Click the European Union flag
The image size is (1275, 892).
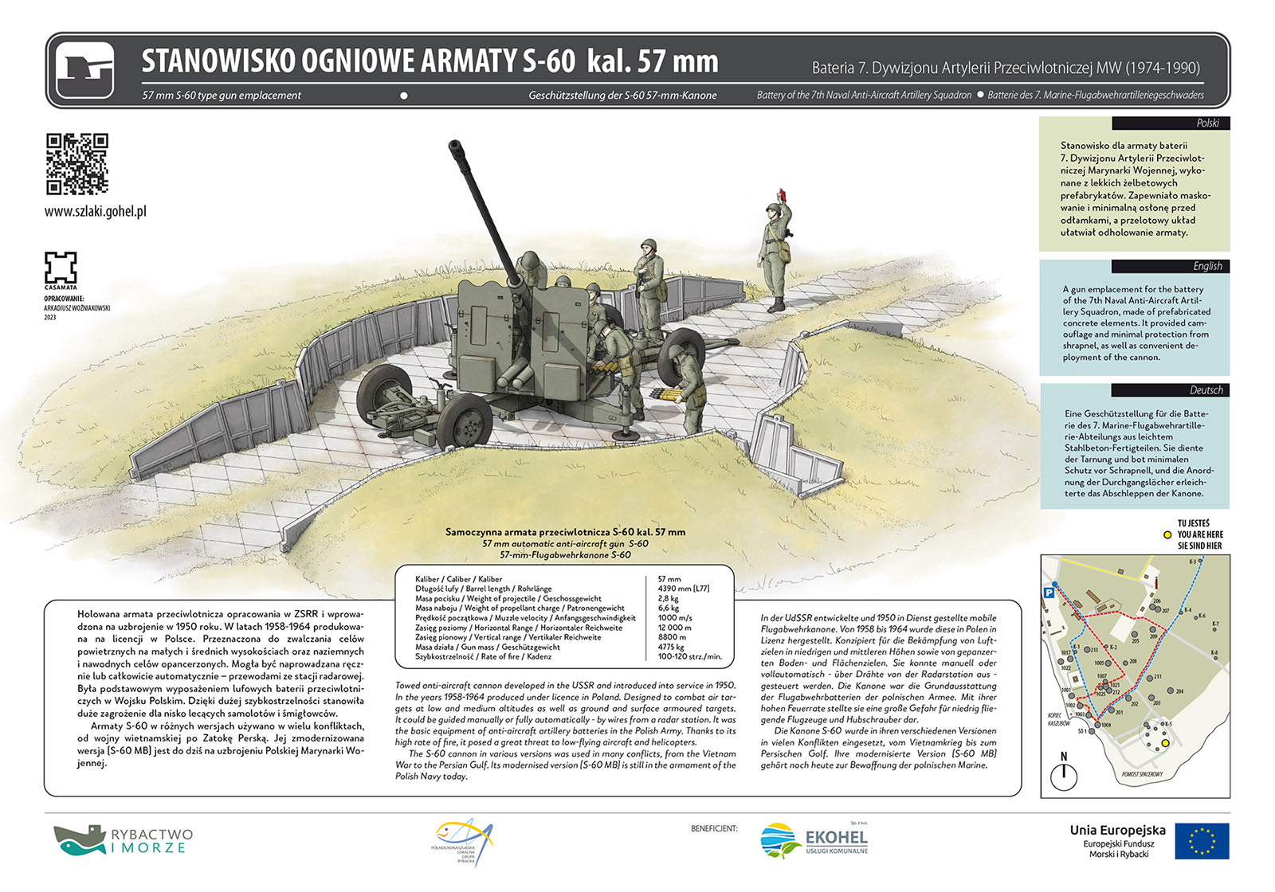(1202, 841)
